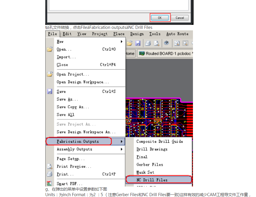Viewport: 256px width, 197px height.
Task: Click the Cancel button
Action: 180,18
